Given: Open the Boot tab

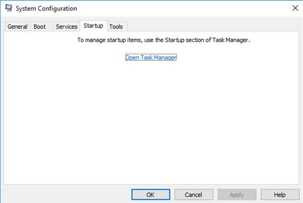Looking at the screenshot, I should (x=40, y=27).
